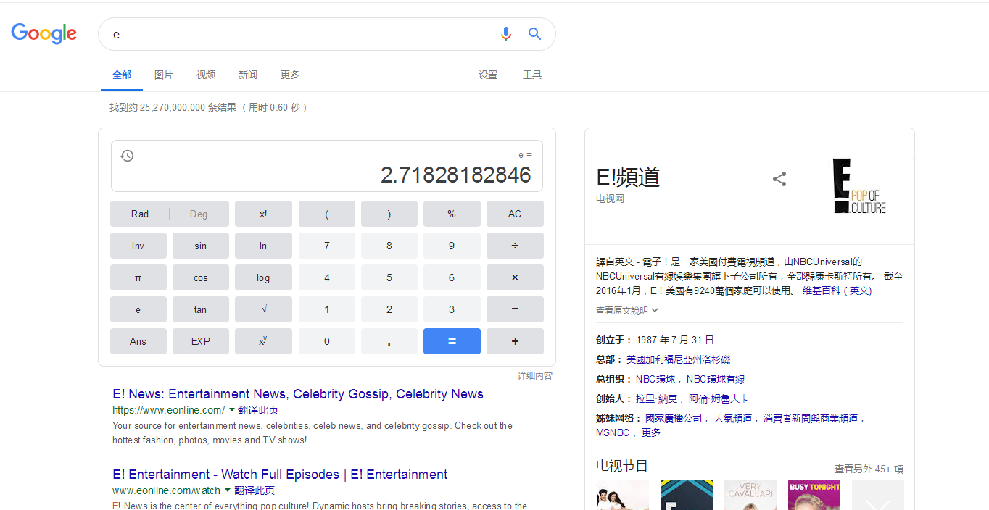
Task: Open E! Entertainment - Watch Full Episodes result
Action: point(280,475)
